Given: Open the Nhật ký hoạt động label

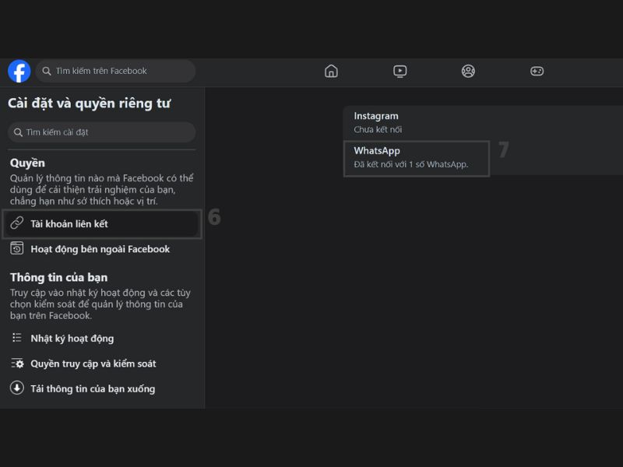Looking at the screenshot, I should point(72,339).
